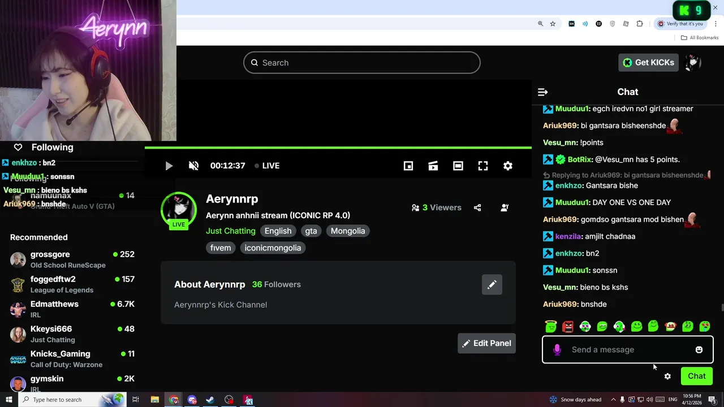Open foggedftw2 recommended channel
The image size is (724, 407).
[72, 284]
